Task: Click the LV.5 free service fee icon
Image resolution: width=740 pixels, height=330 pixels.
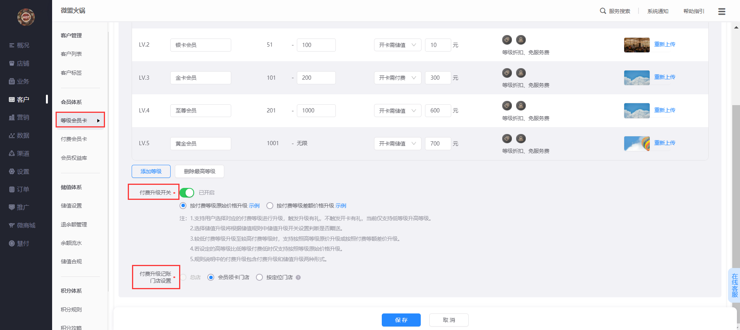Action: [521, 139]
